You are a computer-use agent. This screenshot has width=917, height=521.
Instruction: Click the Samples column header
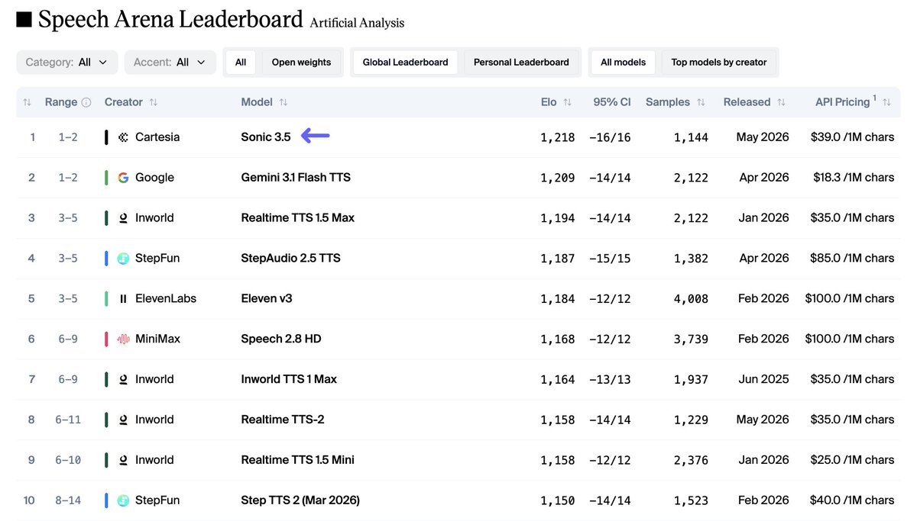(668, 102)
